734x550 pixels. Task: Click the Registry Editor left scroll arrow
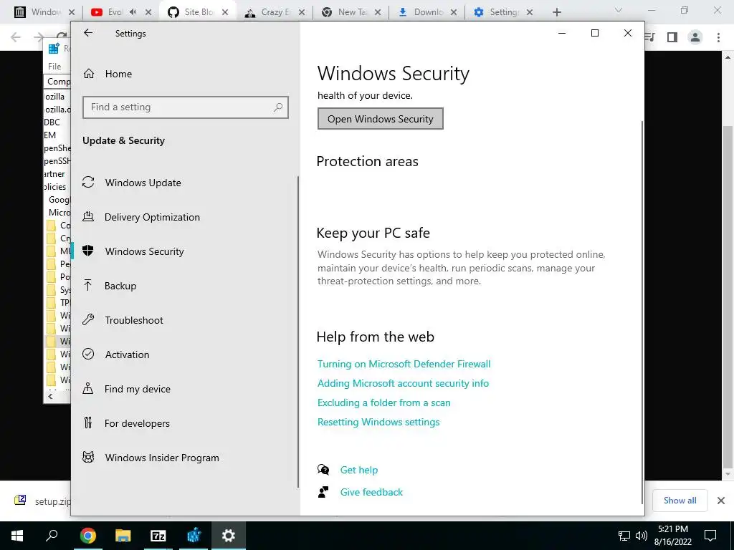(x=50, y=396)
